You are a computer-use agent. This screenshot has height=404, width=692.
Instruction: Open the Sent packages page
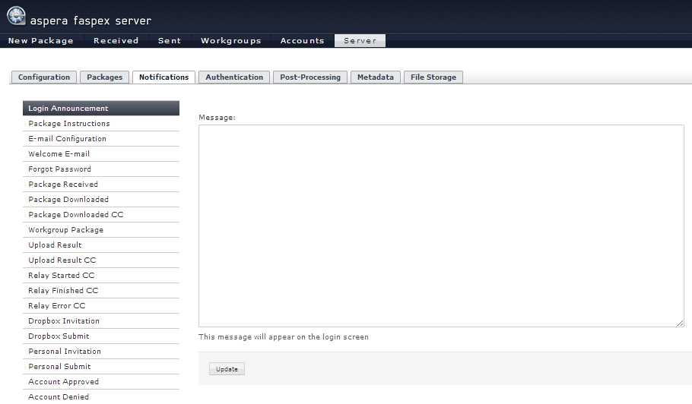point(170,40)
